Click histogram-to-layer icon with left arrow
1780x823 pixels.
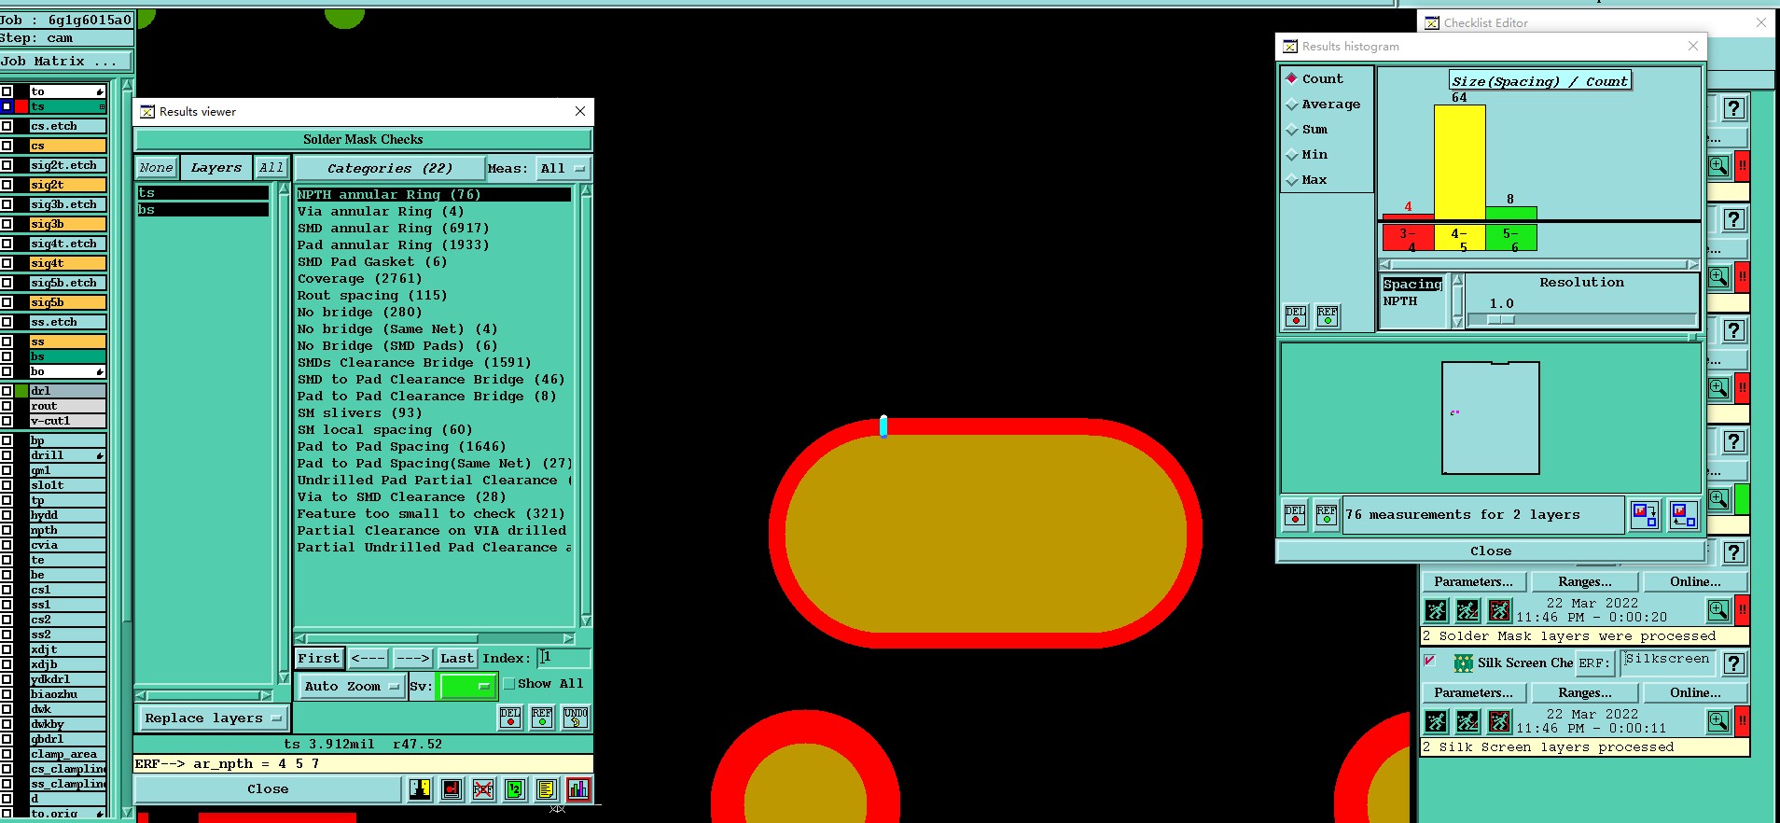[x=1684, y=515]
